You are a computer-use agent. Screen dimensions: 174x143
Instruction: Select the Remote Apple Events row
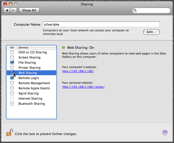31,88
